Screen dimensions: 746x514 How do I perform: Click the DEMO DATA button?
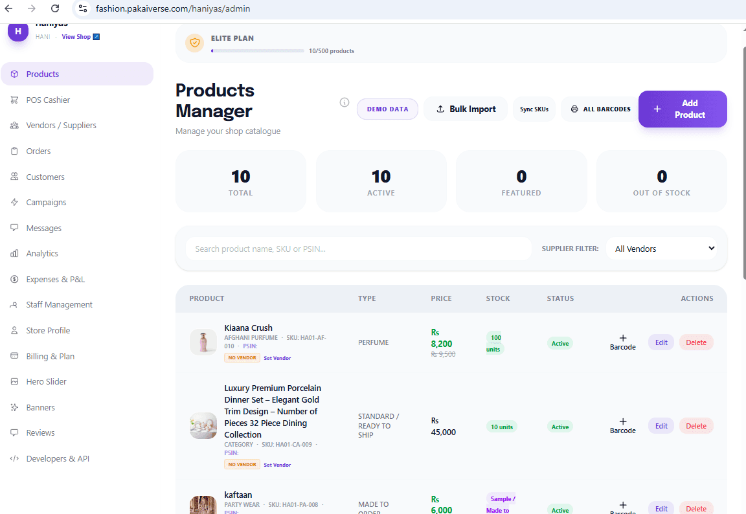(387, 109)
